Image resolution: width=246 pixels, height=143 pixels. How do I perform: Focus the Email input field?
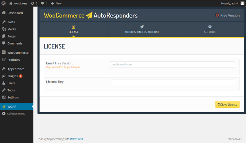173,64
